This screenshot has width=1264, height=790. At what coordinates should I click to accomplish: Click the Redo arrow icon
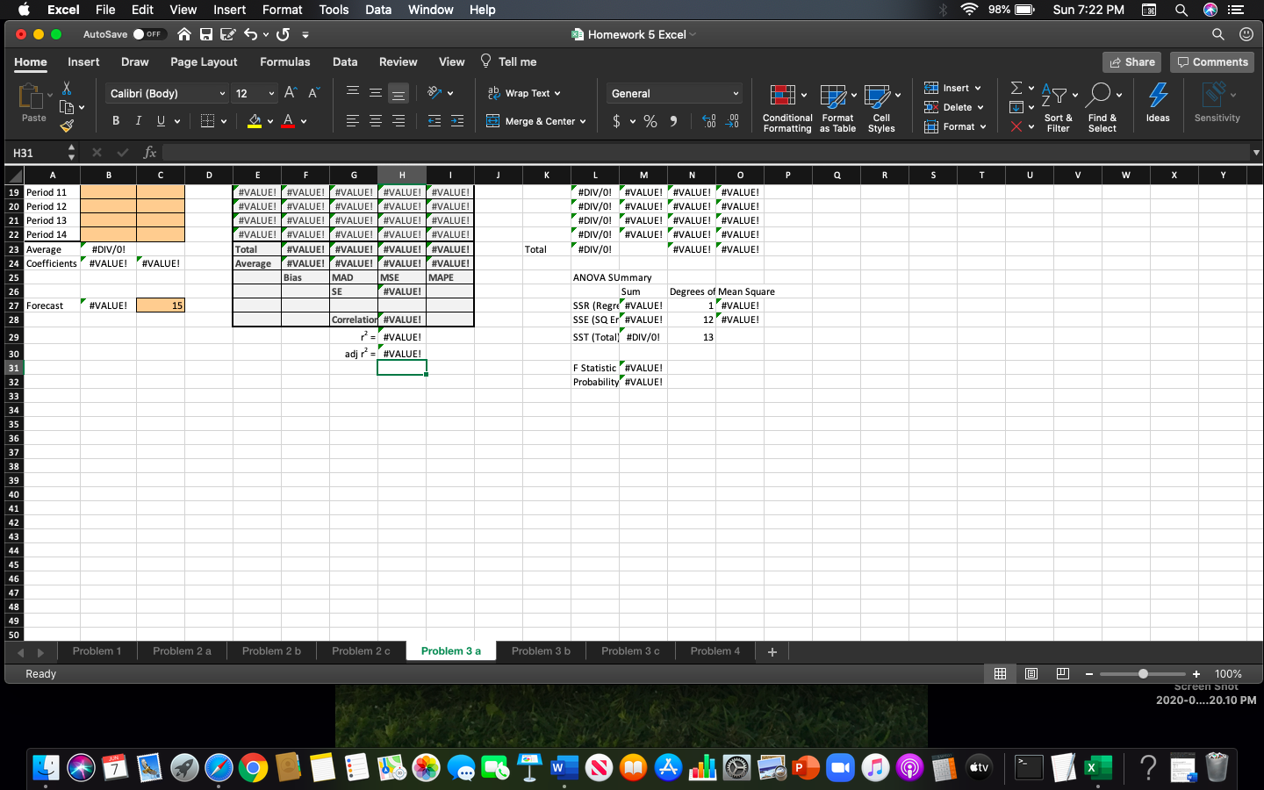tap(283, 34)
